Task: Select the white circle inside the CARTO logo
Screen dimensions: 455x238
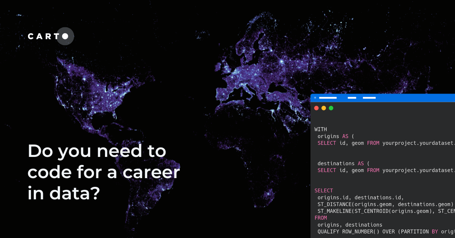Action: (x=65, y=36)
